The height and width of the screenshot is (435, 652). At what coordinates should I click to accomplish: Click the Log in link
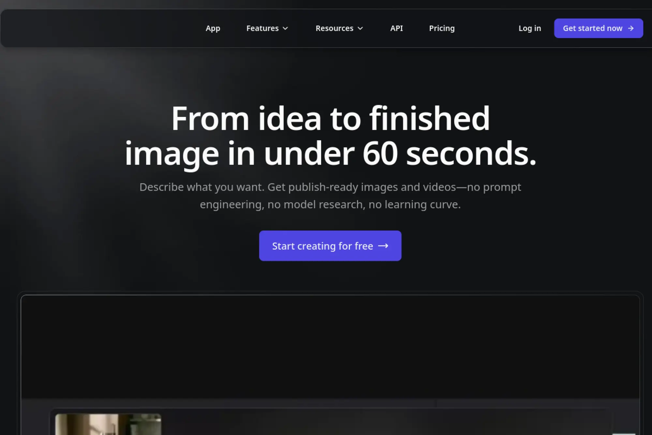coord(530,28)
